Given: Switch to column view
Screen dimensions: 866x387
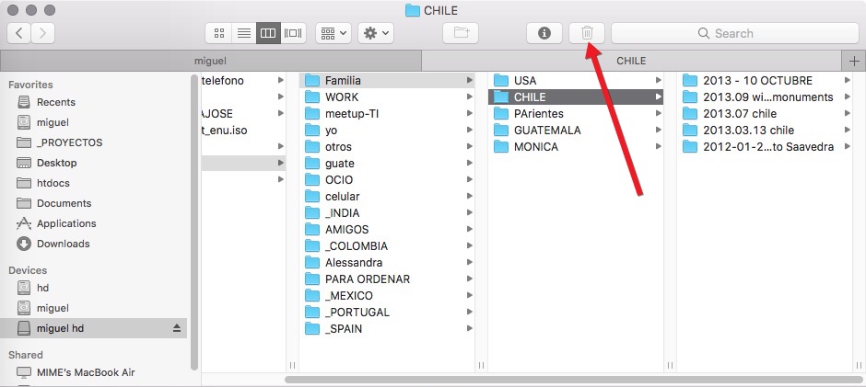Looking at the screenshot, I should tap(268, 33).
